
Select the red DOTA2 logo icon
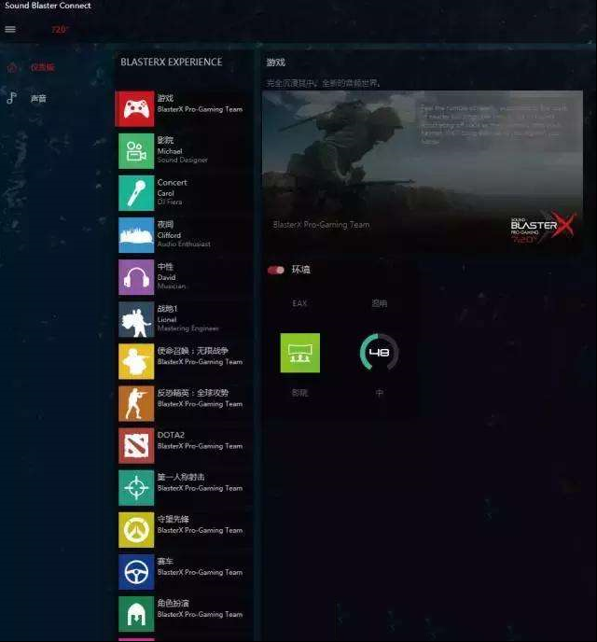[x=136, y=446]
